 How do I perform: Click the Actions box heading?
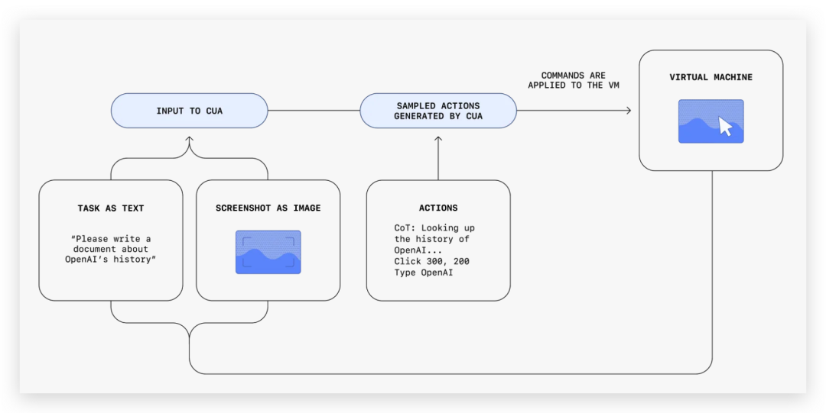coord(438,208)
